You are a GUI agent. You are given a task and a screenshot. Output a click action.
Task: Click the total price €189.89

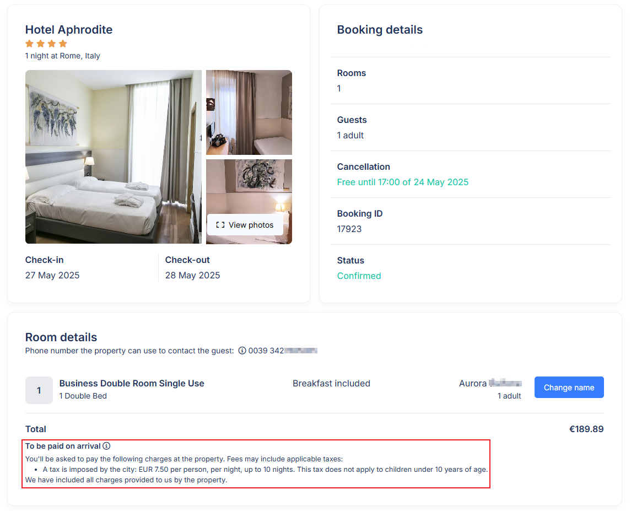pyautogui.click(x=586, y=429)
